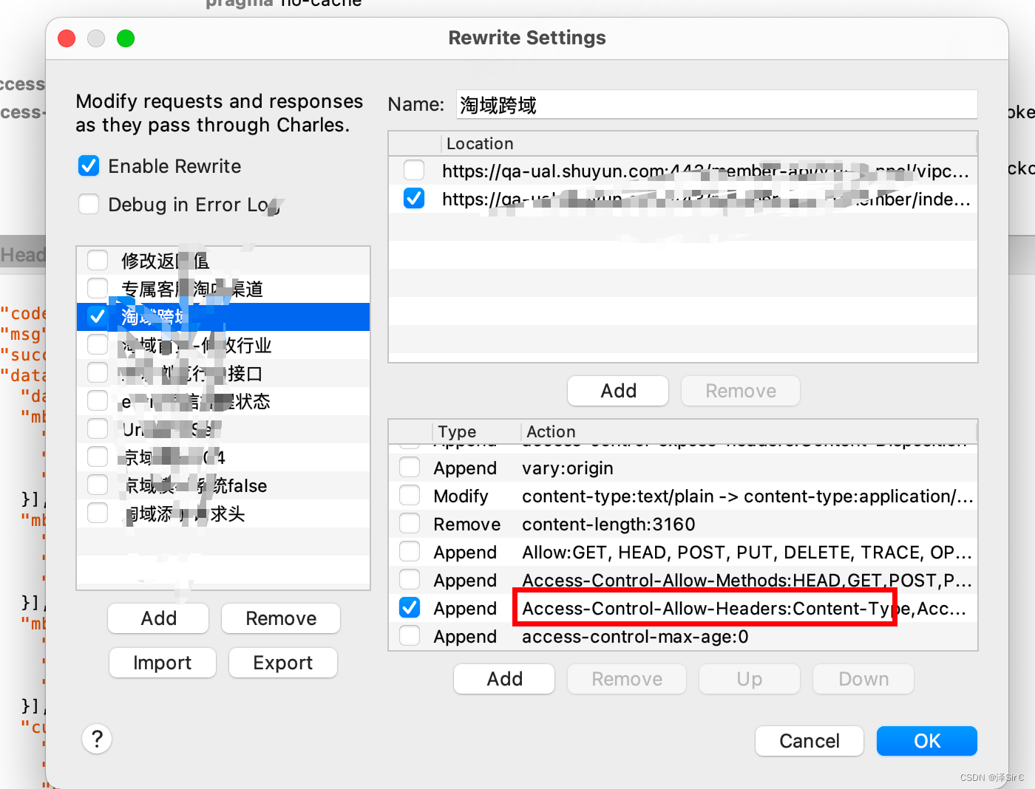Check the access-control-max-age:0 row checkbox
The height and width of the screenshot is (789, 1035).
410,635
